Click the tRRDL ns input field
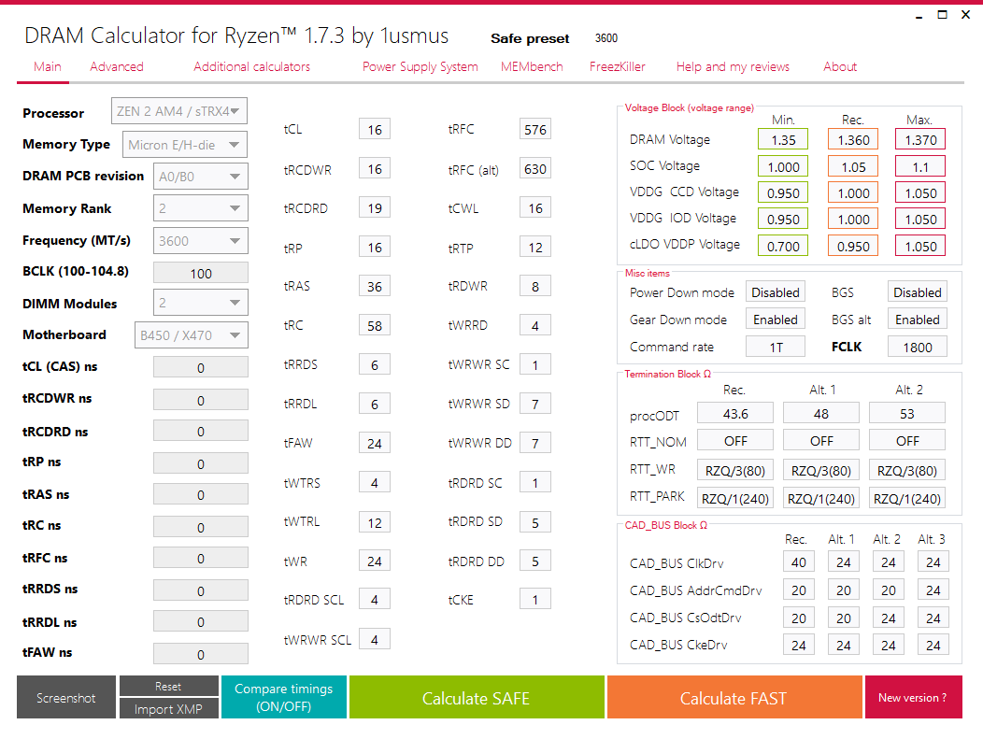Image resolution: width=983 pixels, height=739 pixels. click(x=201, y=622)
